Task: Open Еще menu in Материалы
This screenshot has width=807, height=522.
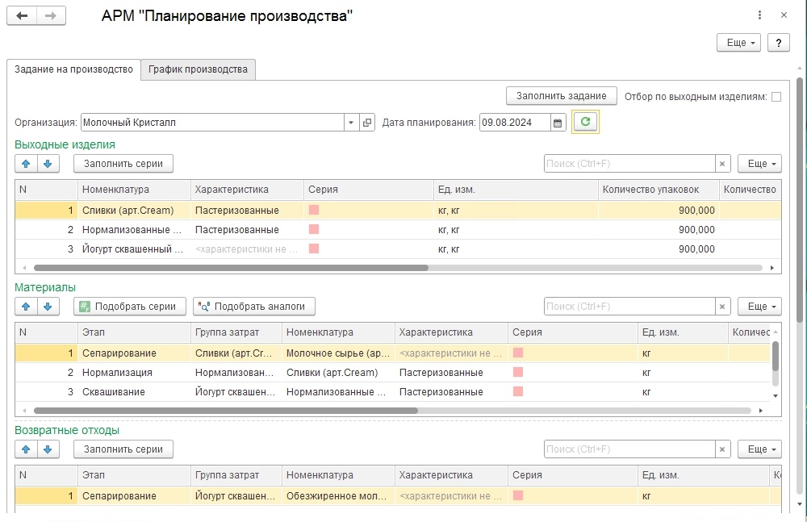Action: 759,307
